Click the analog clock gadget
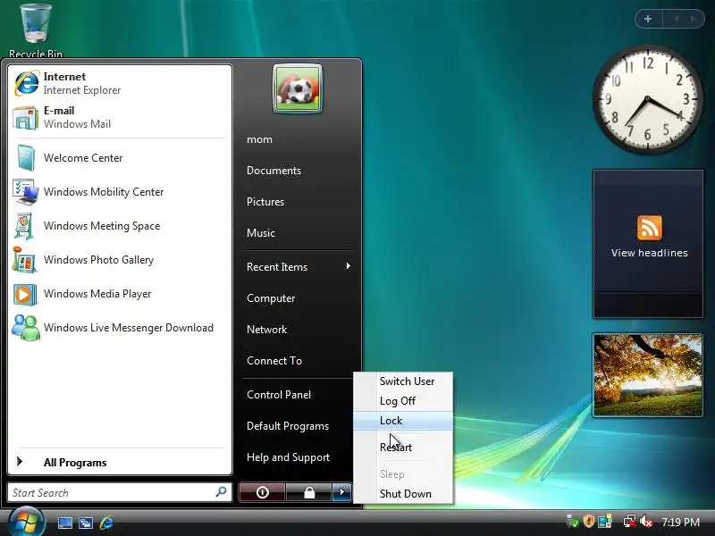The width and height of the screenshot is (715, 536). [647, 99]
